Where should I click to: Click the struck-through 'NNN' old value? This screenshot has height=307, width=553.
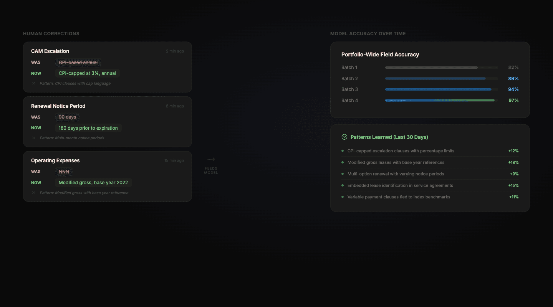[x=64, y=172]
